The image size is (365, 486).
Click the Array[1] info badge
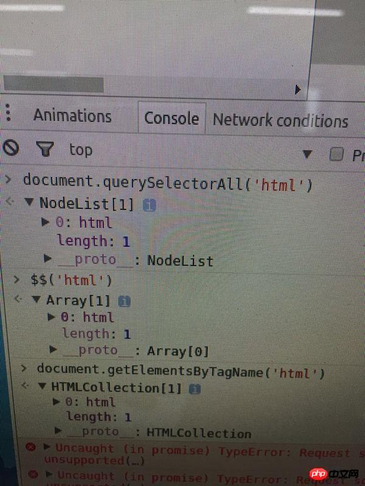pyautogui.click(x=124, y=301)
